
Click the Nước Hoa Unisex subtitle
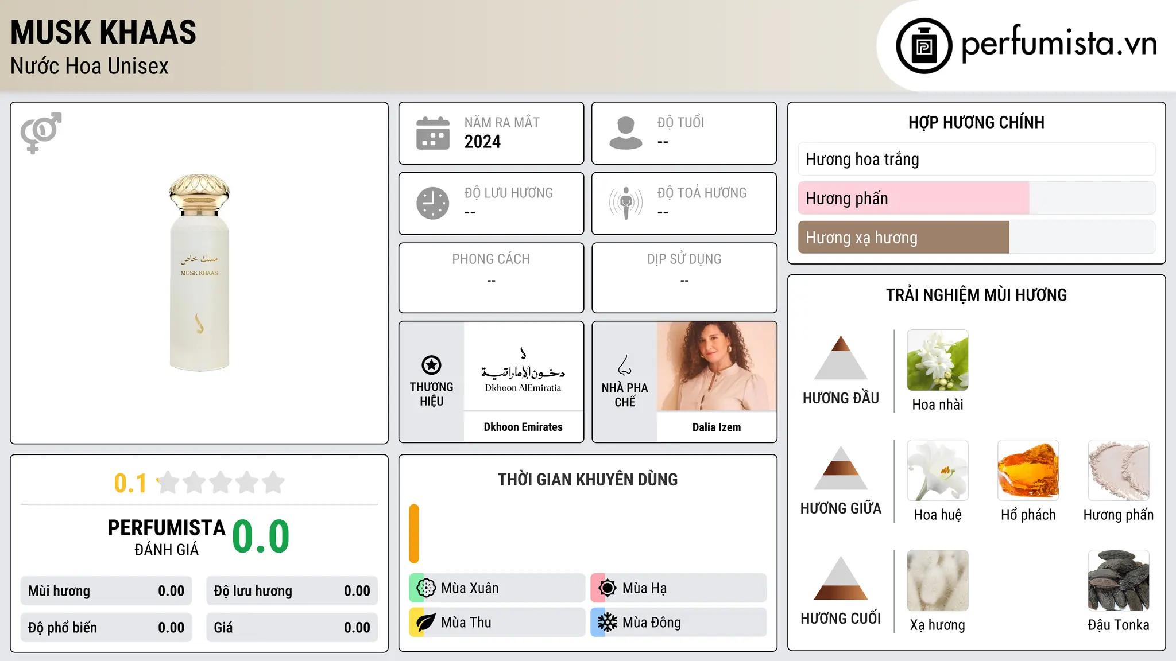pos(90,66)
